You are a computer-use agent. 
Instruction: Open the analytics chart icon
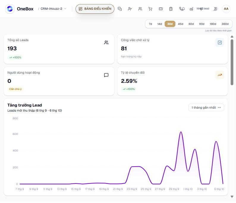pos(191,9)
